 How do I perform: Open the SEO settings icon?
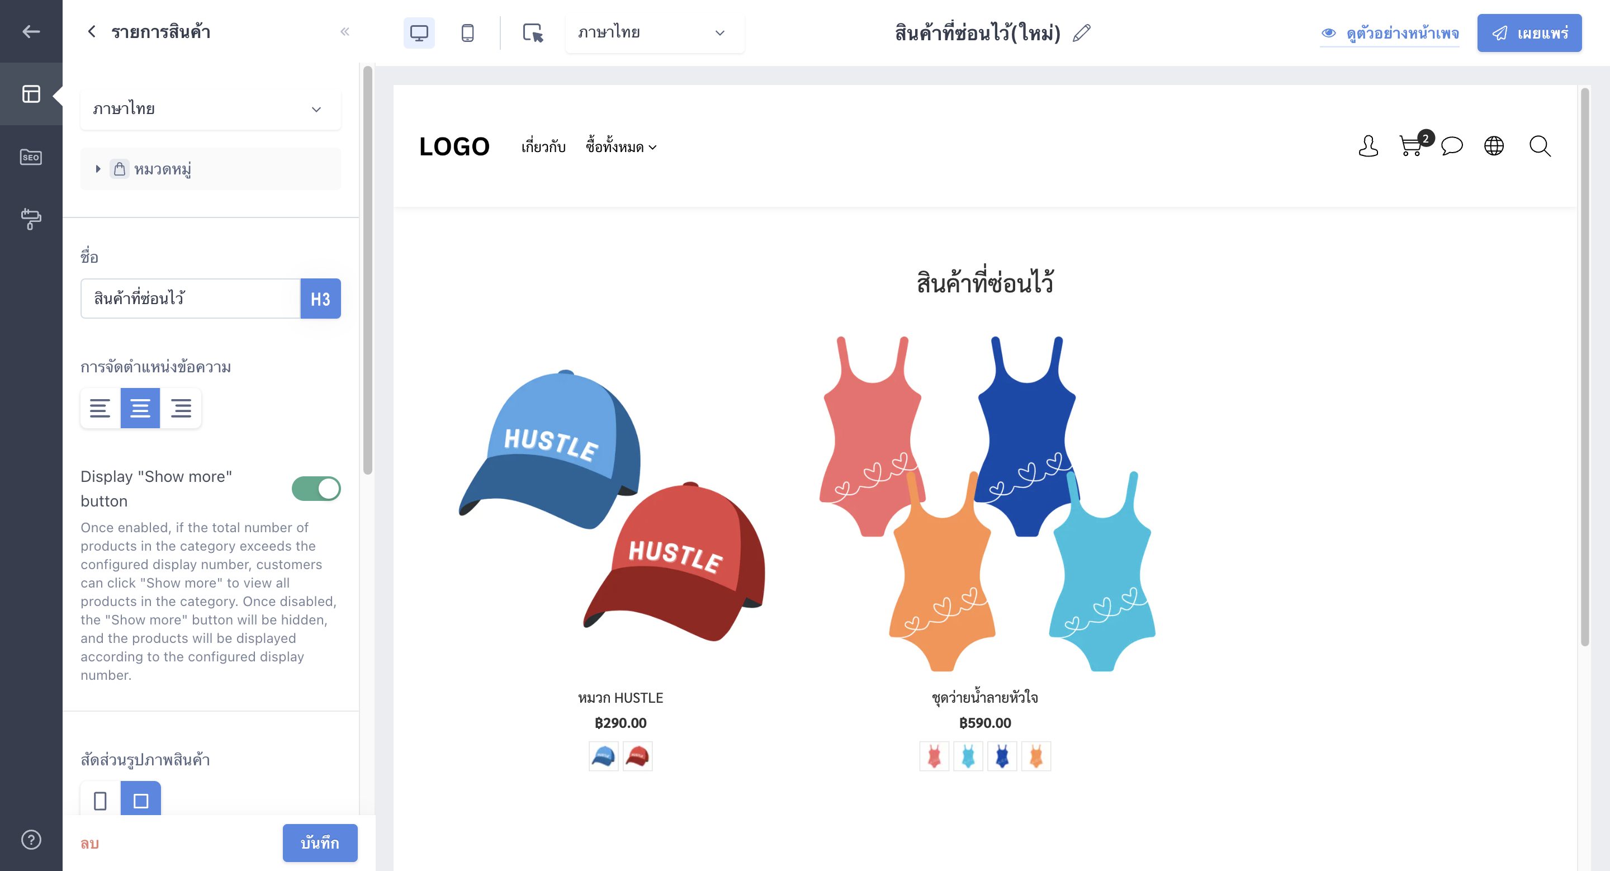tap(31, 157)
